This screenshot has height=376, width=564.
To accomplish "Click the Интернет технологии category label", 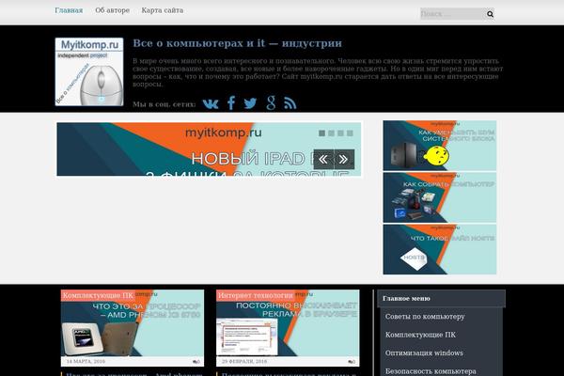I will click(x=256, y=296).
